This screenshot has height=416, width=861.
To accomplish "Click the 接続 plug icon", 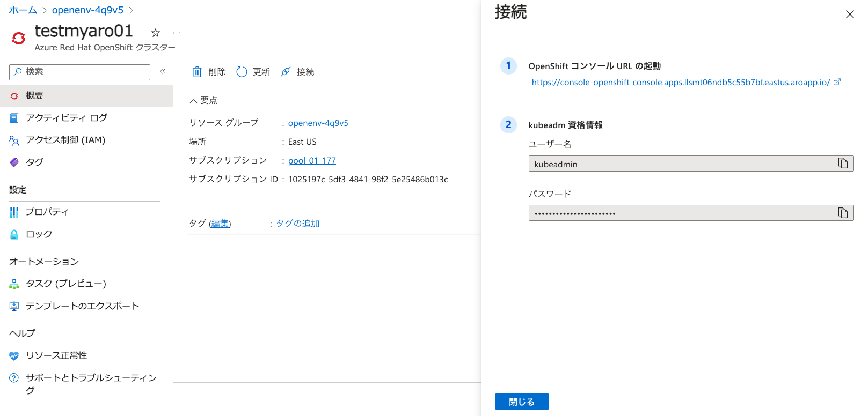I will (x=286, y=72).
